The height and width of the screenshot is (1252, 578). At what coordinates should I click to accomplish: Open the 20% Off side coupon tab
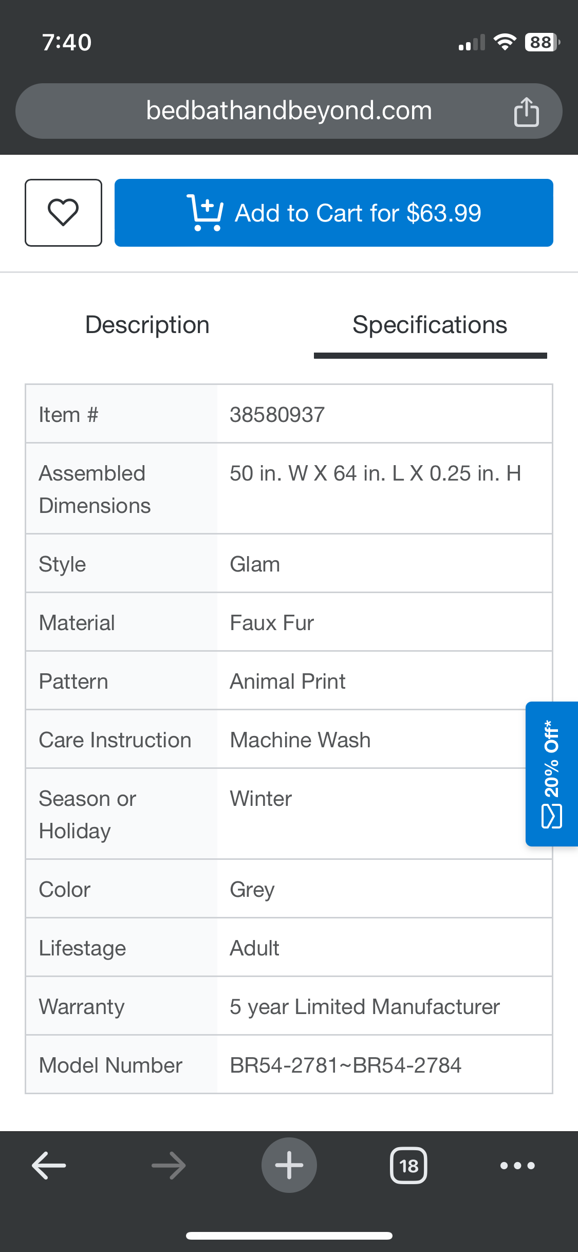point(552,774)
